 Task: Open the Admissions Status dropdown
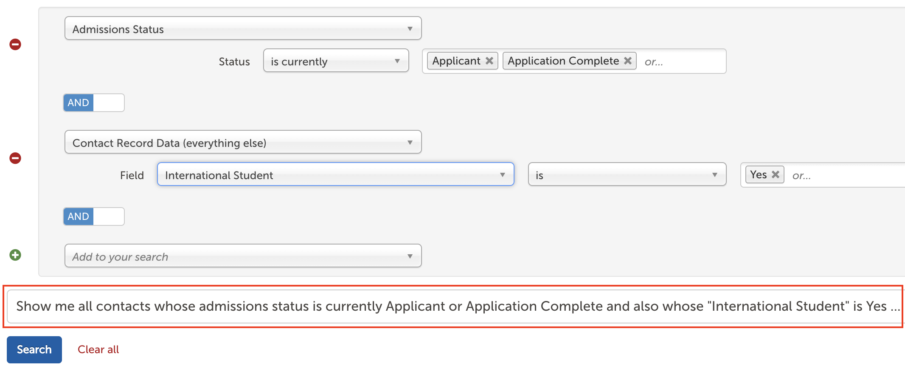(x=243, y=28)
